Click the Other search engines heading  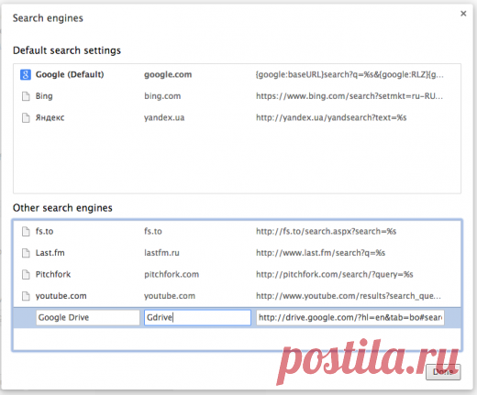click(x=62, y=208)
